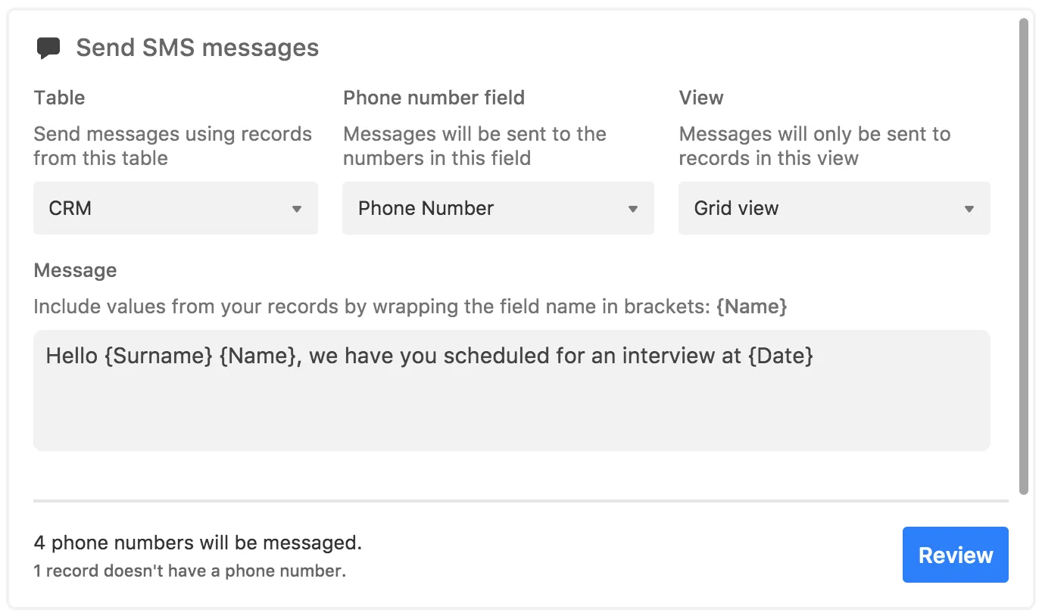Click the Message section label

[x=75, y=270]
